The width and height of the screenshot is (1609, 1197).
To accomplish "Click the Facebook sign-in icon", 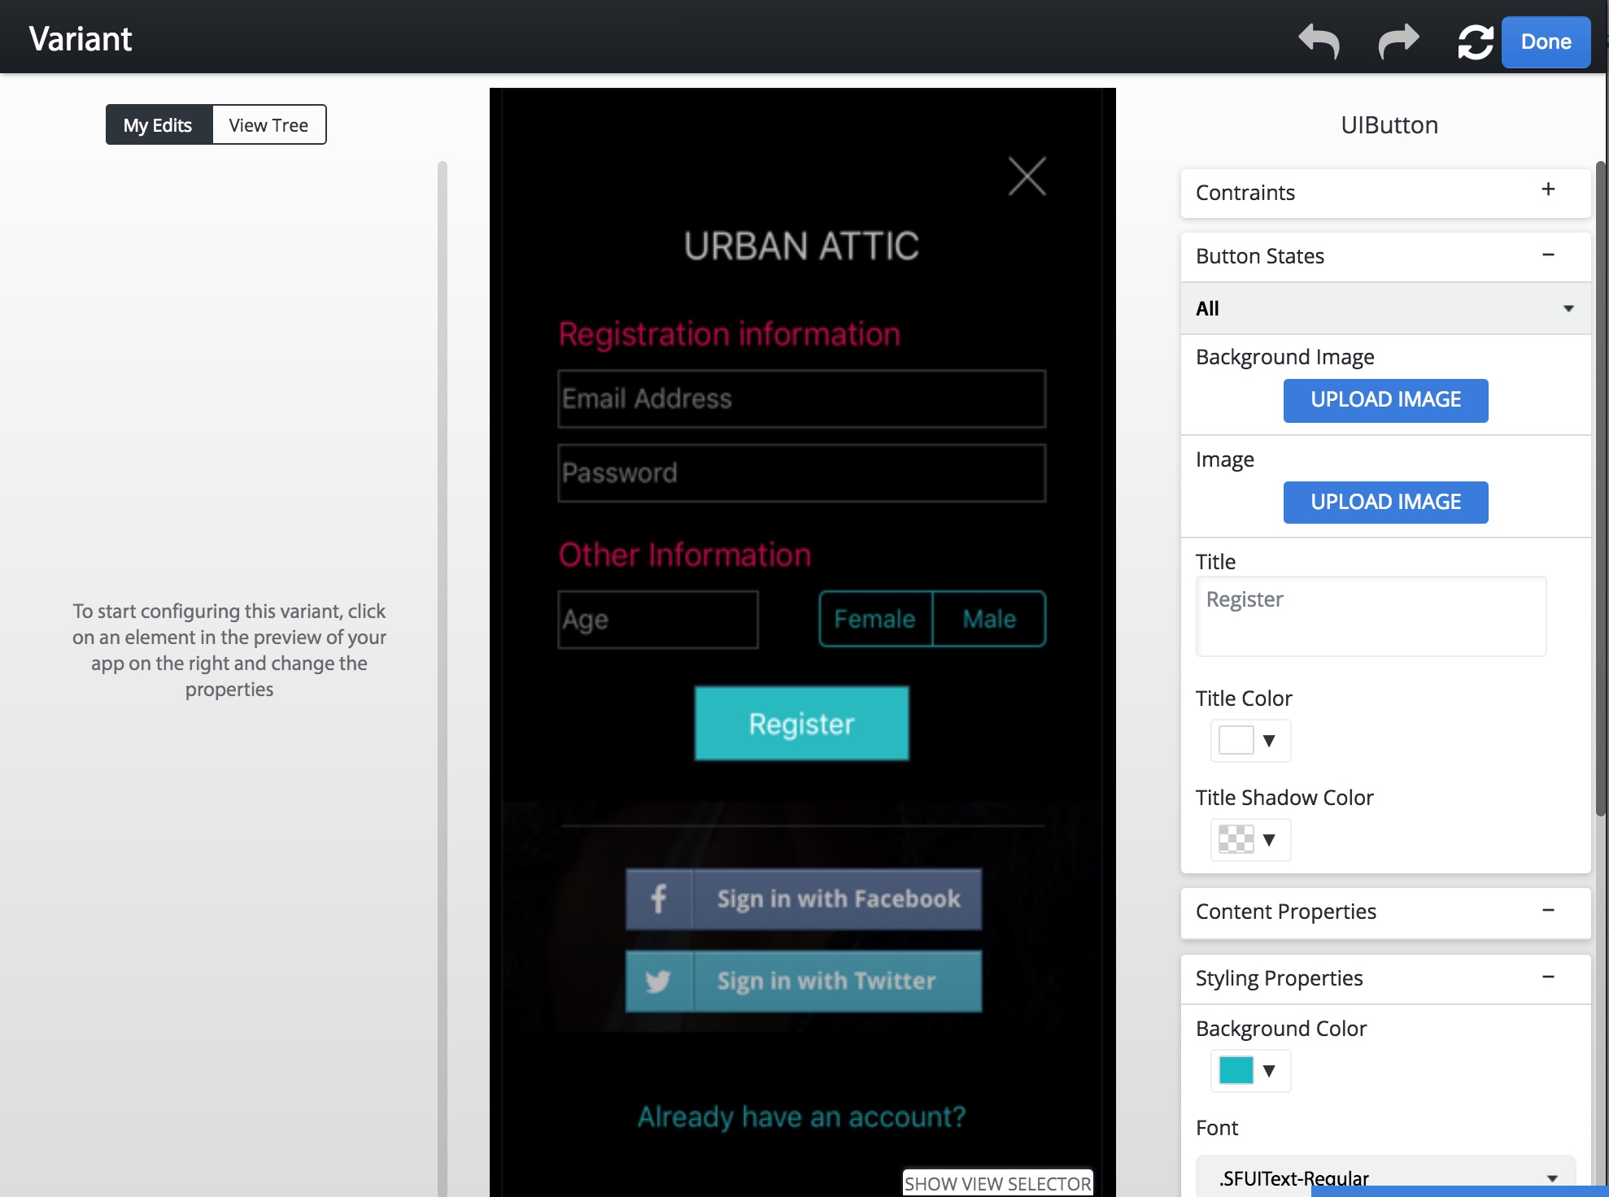I will 656,898.
